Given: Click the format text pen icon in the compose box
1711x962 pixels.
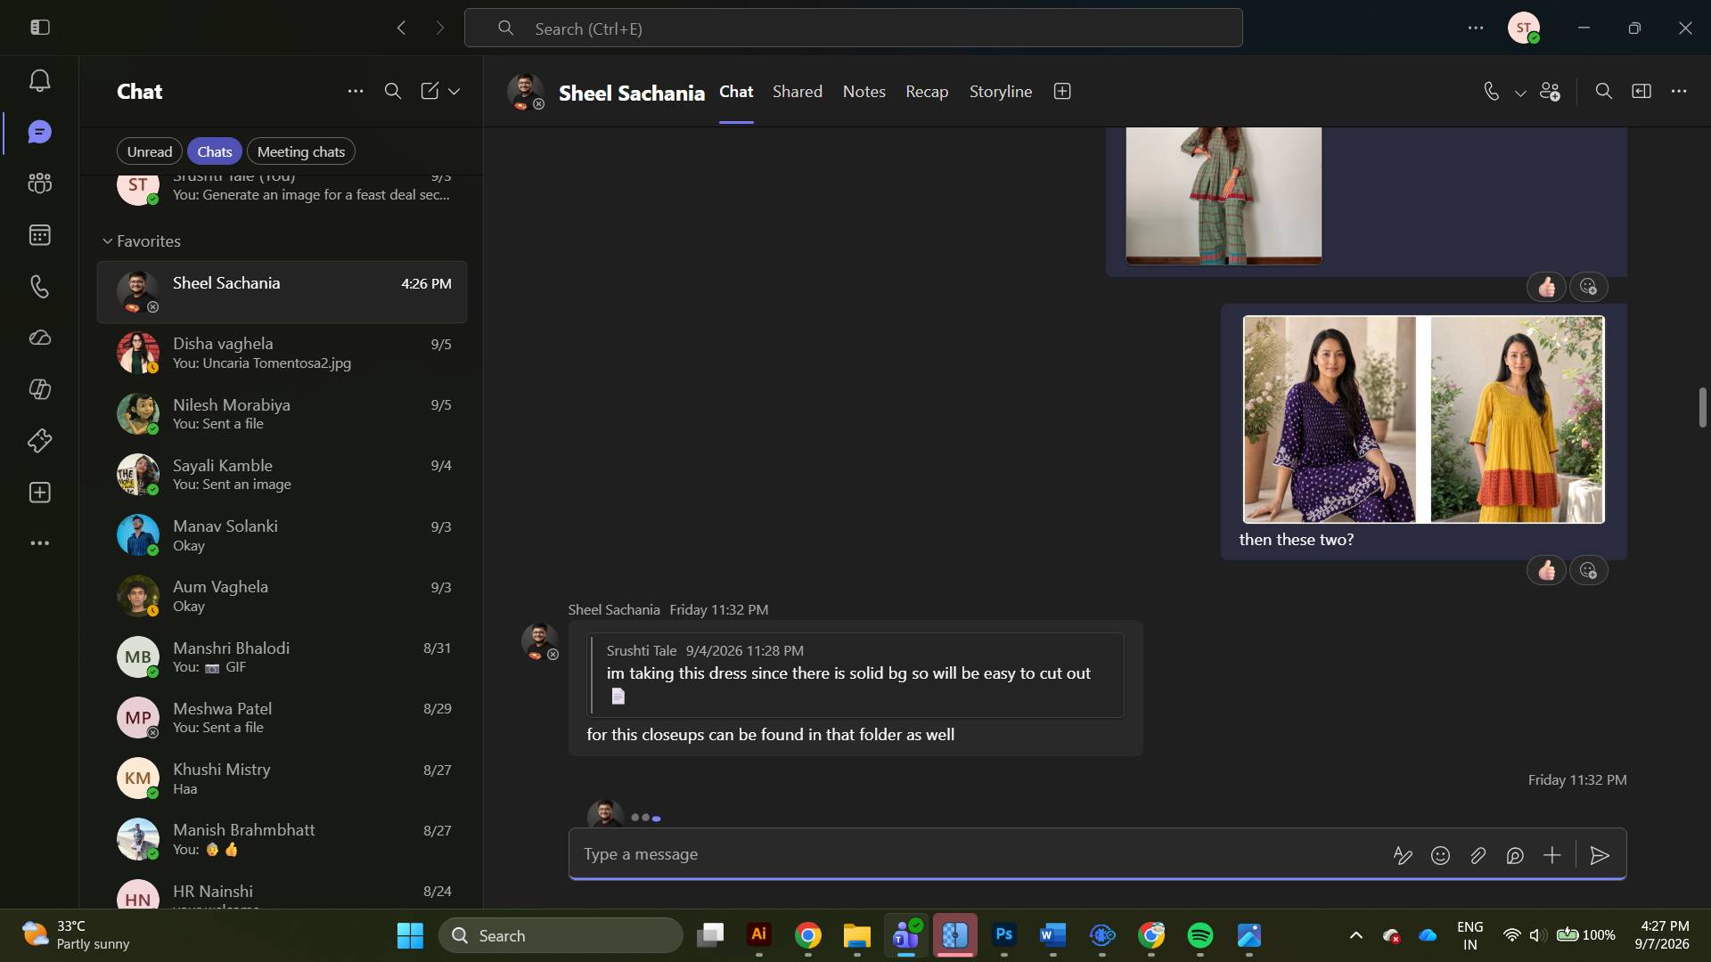Looking at the screenshot, I should pyautogui.click(x=1403, y=856).
